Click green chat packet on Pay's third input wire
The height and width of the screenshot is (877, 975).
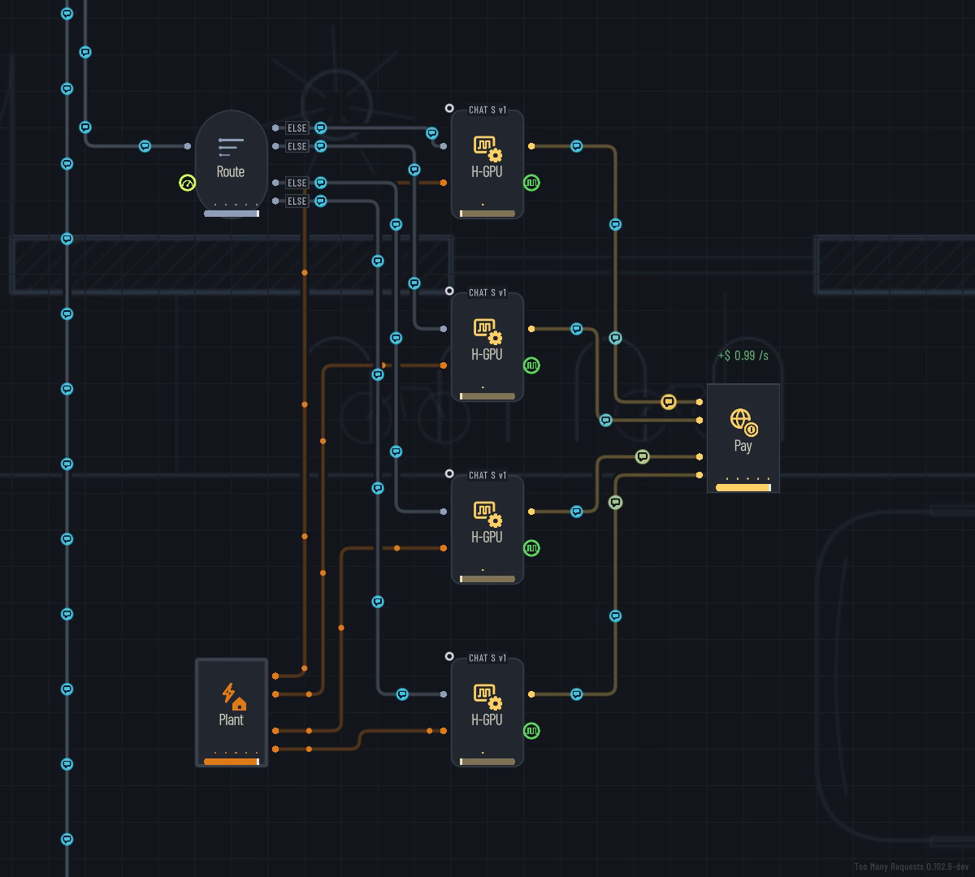point(642,457)
